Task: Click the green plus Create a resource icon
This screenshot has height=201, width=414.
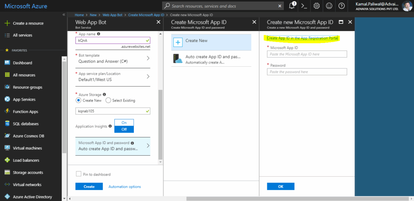Action: (x=7, y=23)
